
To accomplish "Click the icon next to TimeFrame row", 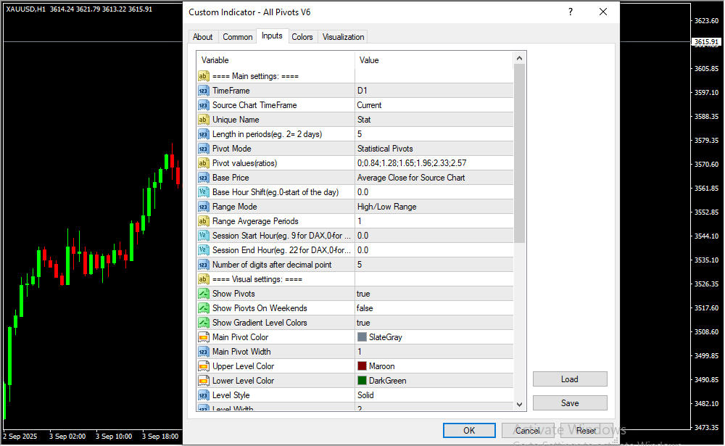I will [x=204, y=91].
